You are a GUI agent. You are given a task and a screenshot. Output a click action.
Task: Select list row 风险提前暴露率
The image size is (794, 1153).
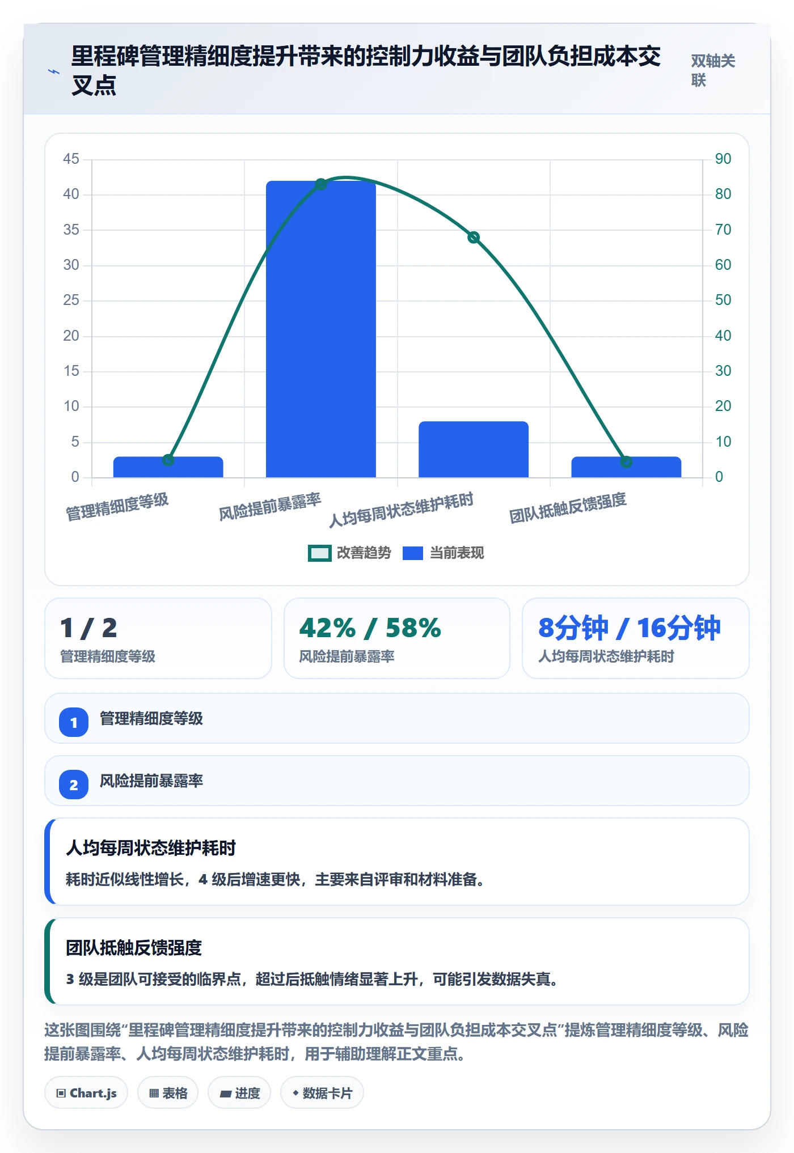coord(397,781)
